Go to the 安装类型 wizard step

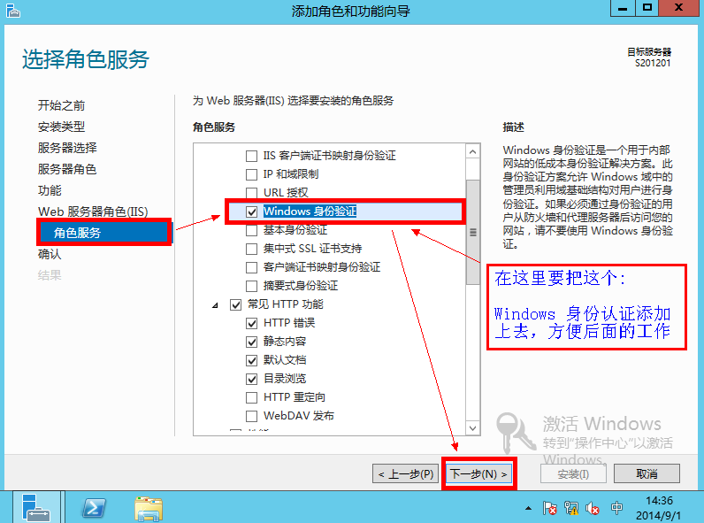pyautogui.click(x=61, y=127)
